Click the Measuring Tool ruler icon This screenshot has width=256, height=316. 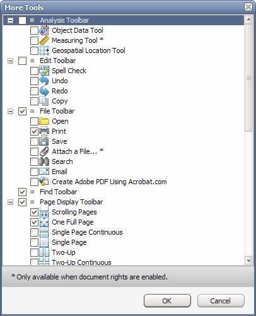point(44,40)
